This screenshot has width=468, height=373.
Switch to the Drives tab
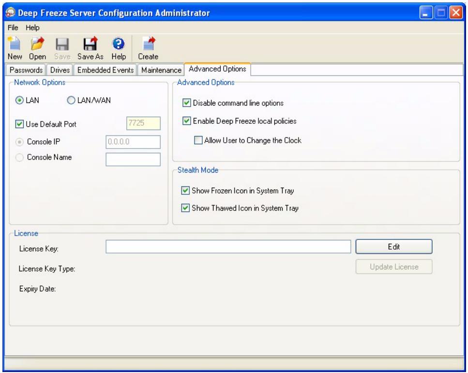coord(60,70)
